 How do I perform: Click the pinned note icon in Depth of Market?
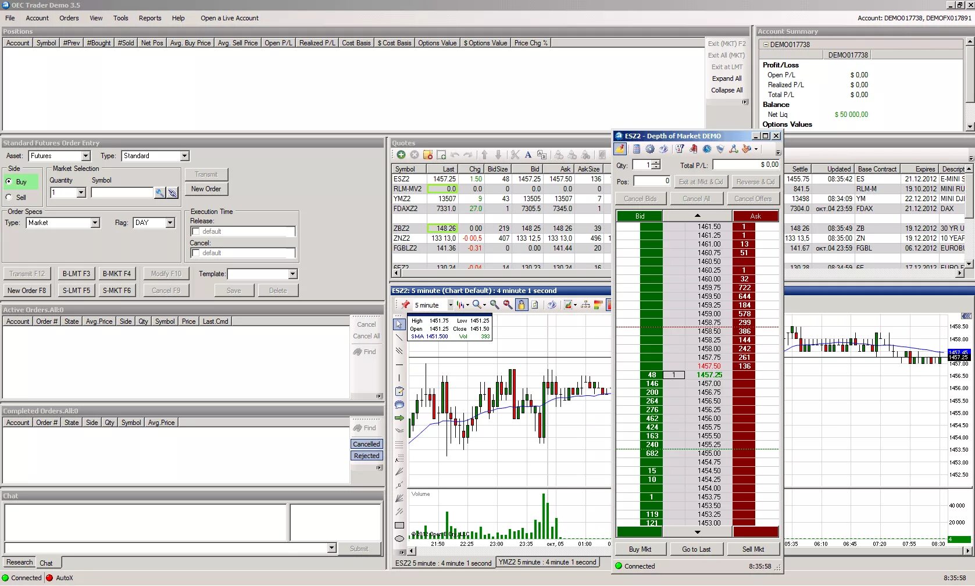pos(620,149)
